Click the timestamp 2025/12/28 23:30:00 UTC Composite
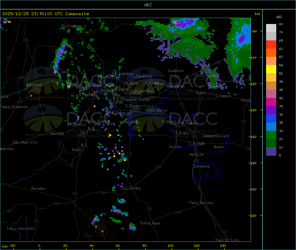Image resolution: width=296 pixels, height=250 pixels. (x=45, y=14)
